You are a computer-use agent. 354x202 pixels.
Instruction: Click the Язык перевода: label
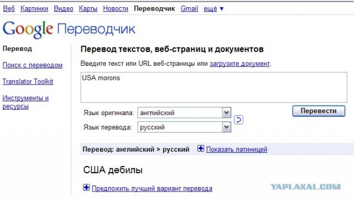pos(108,127)
